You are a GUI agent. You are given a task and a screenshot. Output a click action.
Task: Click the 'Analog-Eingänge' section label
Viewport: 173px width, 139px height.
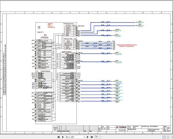[45, 71]
